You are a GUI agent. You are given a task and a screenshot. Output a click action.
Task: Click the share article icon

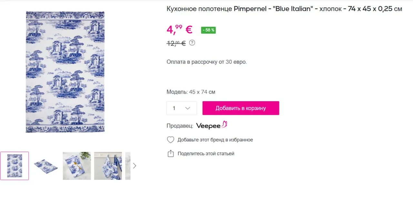171,154
